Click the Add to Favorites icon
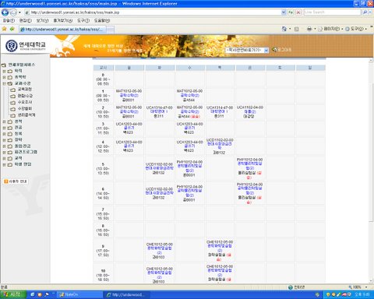 [12, 29]
